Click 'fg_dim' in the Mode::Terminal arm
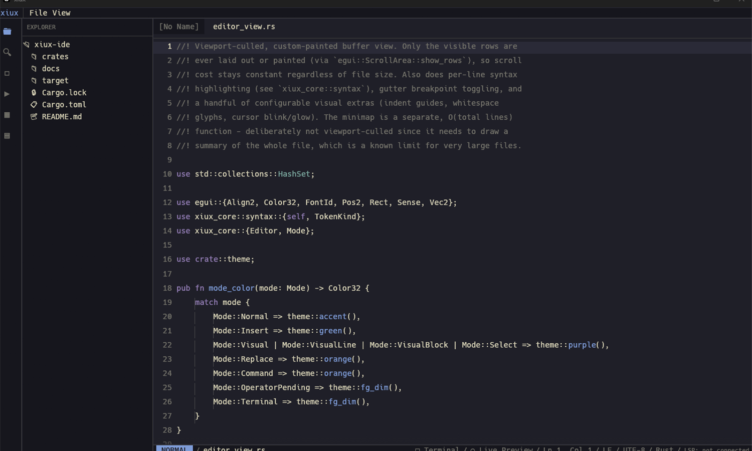Image resolution: width=752 pixels, height=451 pixels. 342,402
